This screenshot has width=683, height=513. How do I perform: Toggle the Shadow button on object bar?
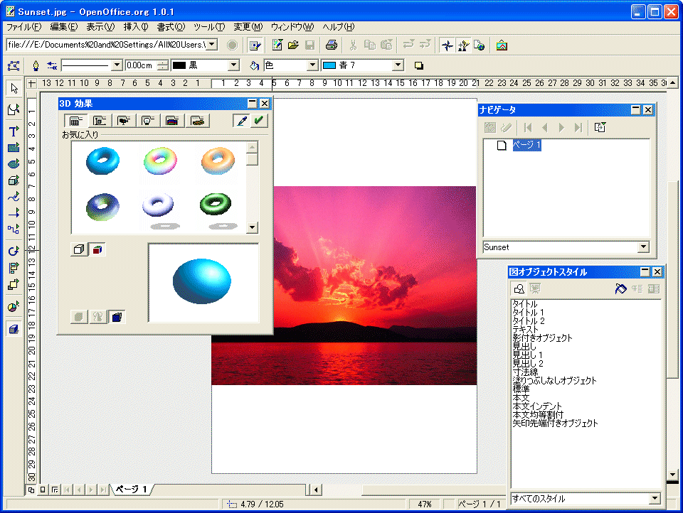click(418, 65)
